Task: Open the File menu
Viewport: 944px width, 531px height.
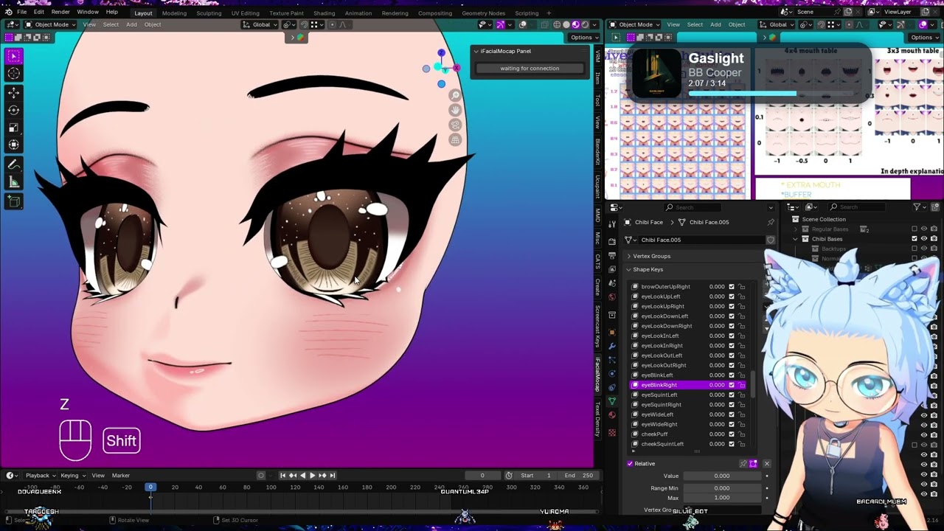Action: [x=22, y=13]
